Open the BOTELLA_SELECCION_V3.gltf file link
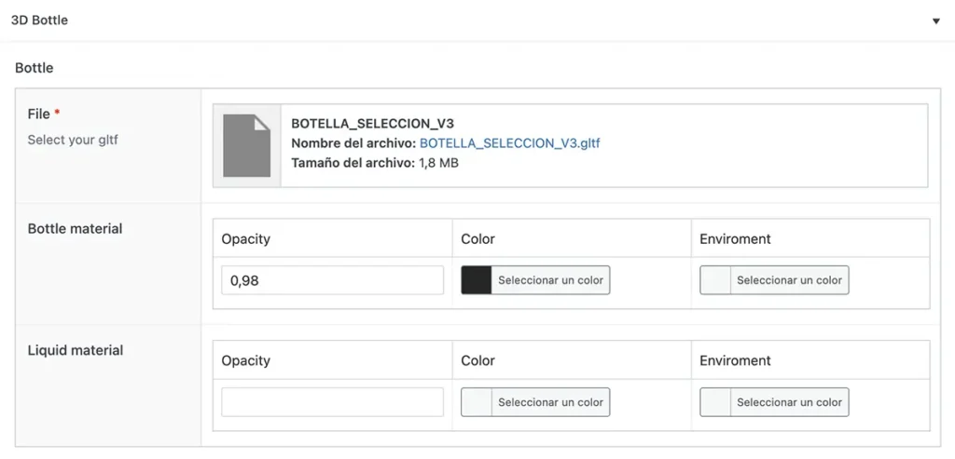 coord(509,143)
